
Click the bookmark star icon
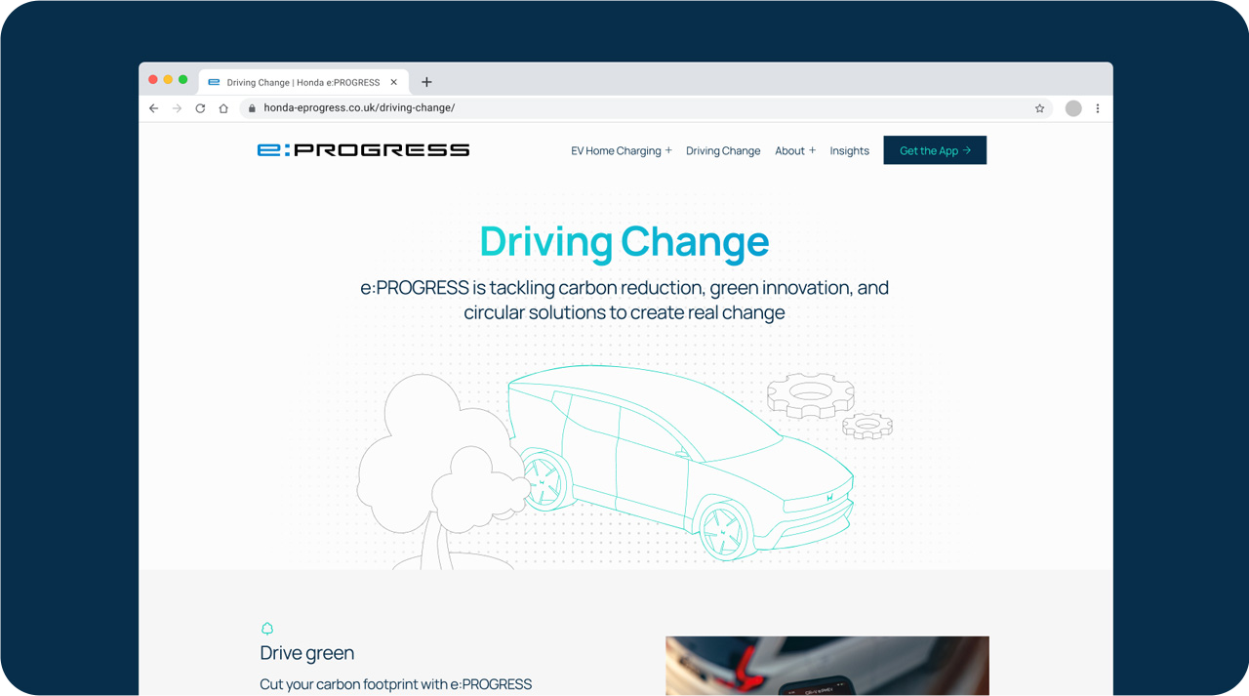click(x=1039, y=108)
